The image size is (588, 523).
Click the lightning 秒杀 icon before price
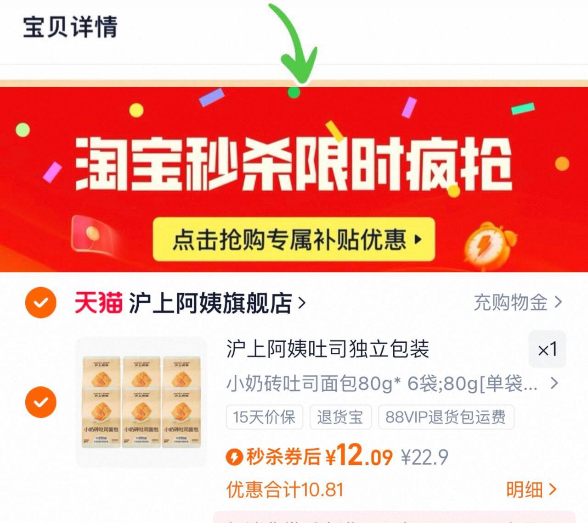pyautogui.click(x=234, y=456)
